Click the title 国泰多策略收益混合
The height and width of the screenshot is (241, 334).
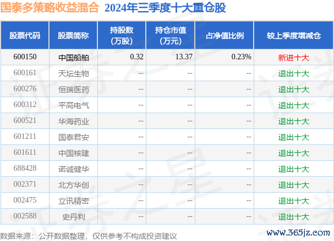50,8
